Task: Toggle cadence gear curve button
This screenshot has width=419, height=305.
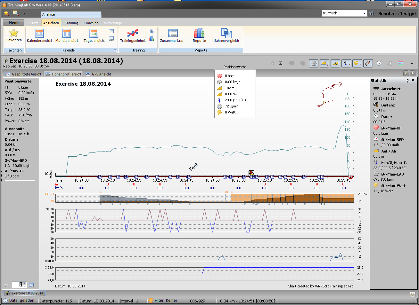Action: tap(314, 63)
